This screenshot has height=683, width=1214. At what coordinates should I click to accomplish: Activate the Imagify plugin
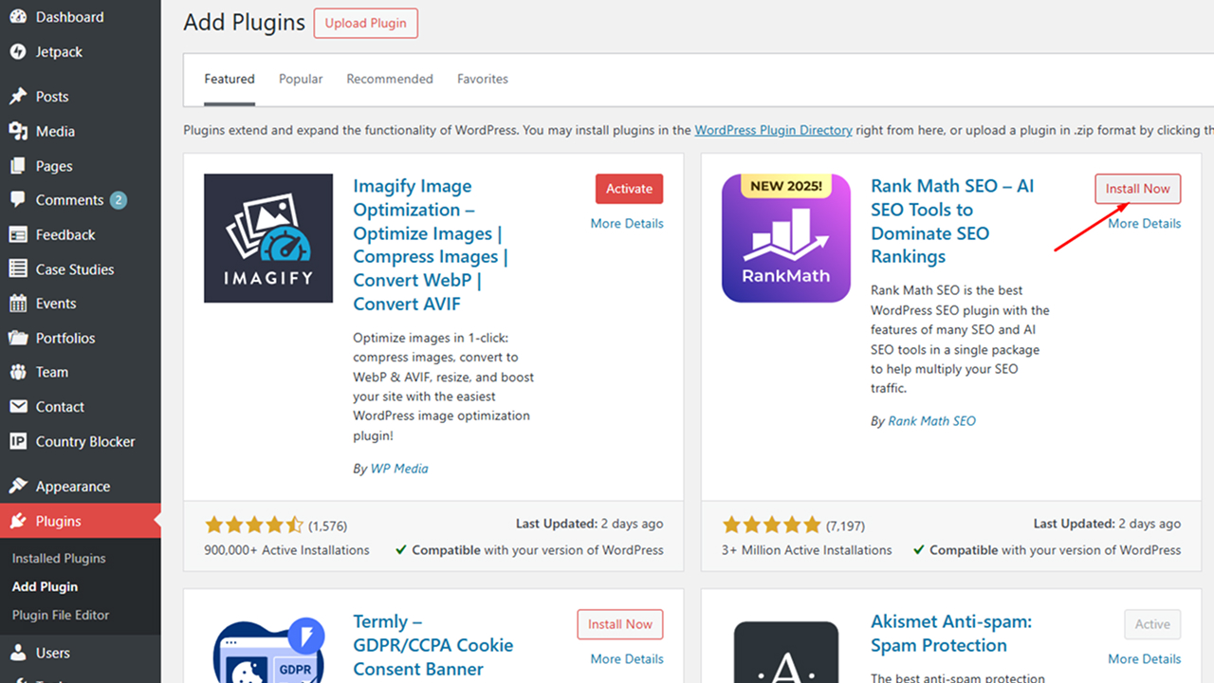click(629, 189)
